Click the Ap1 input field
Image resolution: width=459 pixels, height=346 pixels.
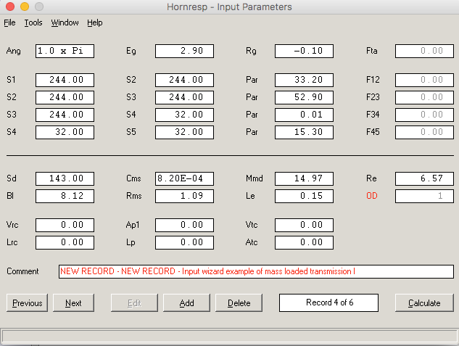pos(184,225)
